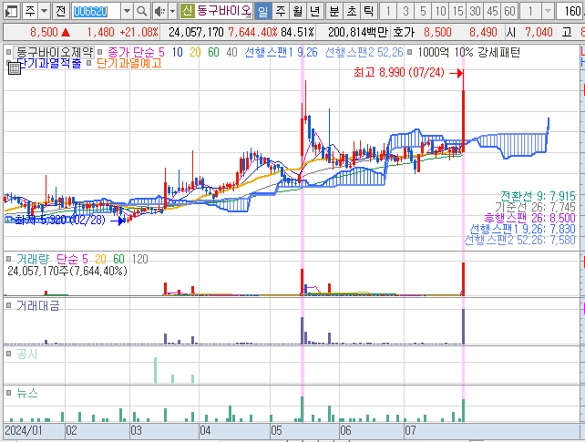Click the volume figure 24,057,170 in quote bar
The image size is (585, 442).
pyautogui.click(x=196, y=33)
